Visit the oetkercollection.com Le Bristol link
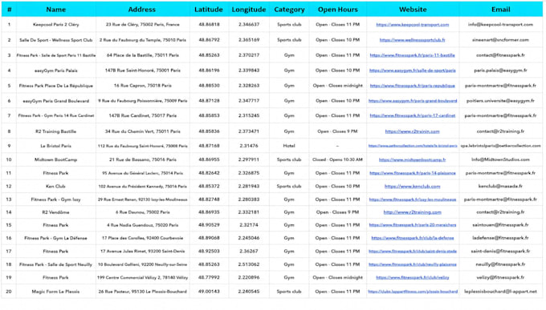Viewport: 546px width, 310px height. click(413, 146)
